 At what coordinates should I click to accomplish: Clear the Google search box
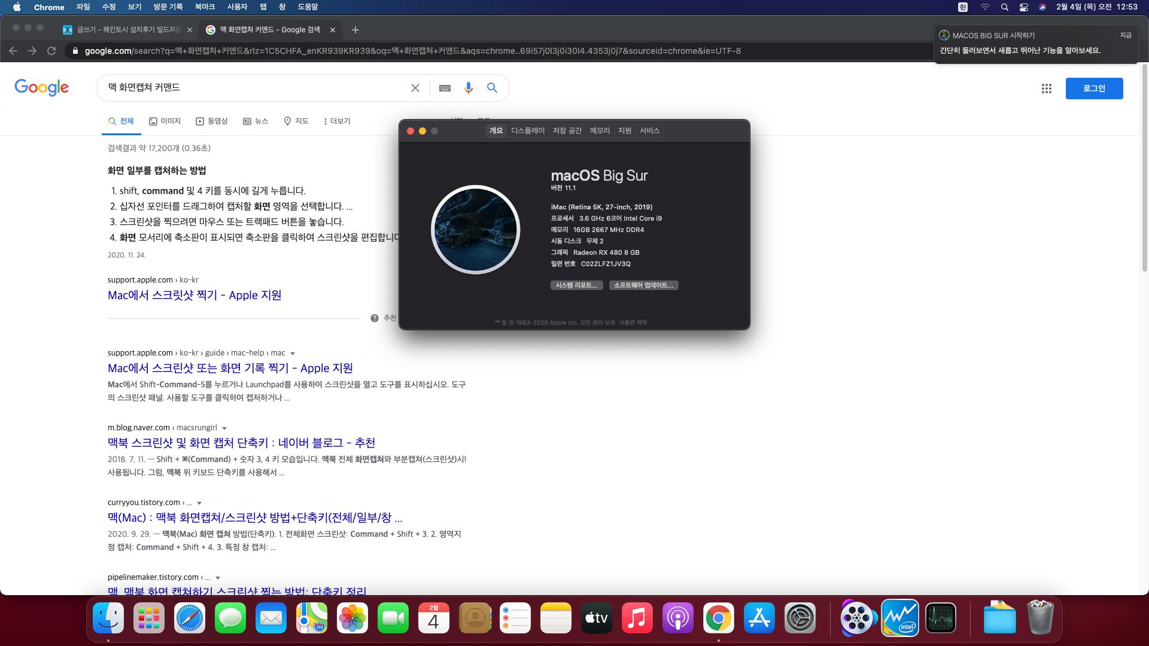(415, 88)
